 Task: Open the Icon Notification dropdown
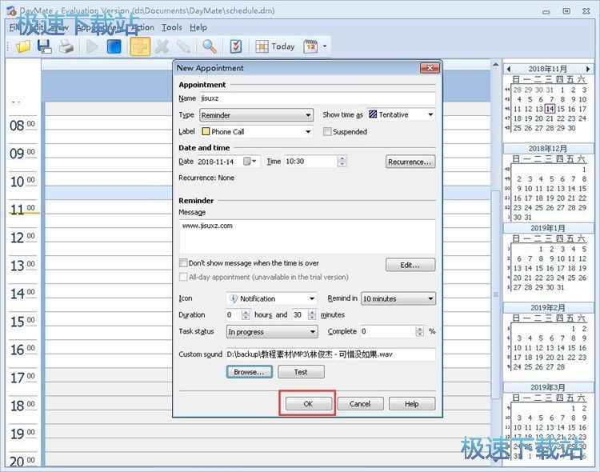pyautogui.click(x=272, y=298)
